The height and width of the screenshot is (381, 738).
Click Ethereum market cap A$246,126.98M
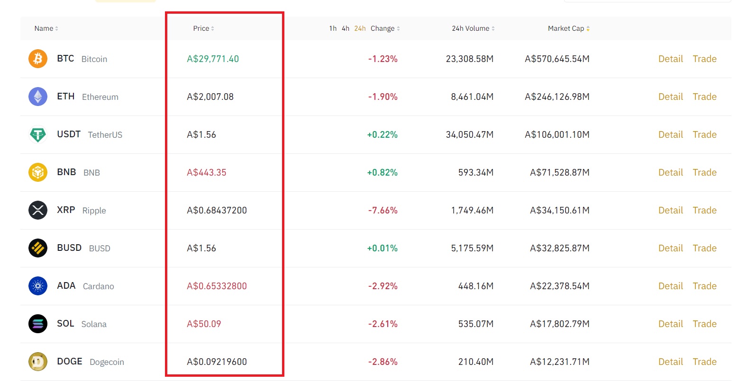pos(557,97)
